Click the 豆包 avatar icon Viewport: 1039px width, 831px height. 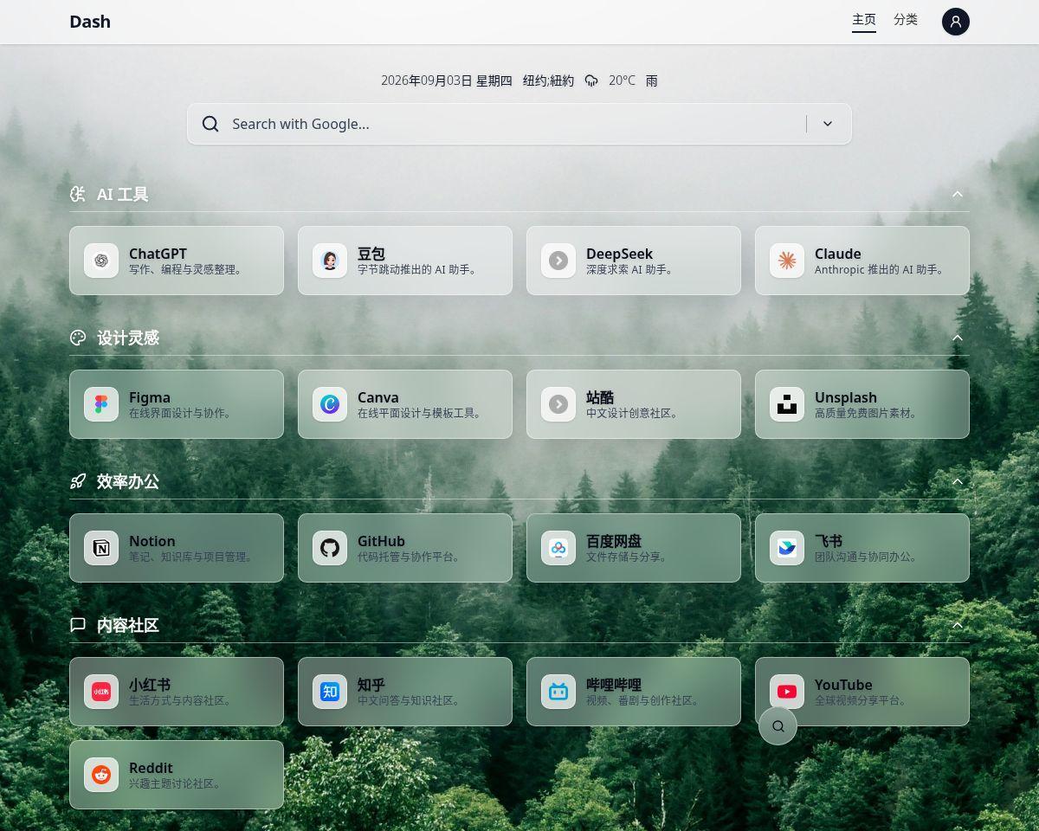pyautogui.click(x=330, y=261)
